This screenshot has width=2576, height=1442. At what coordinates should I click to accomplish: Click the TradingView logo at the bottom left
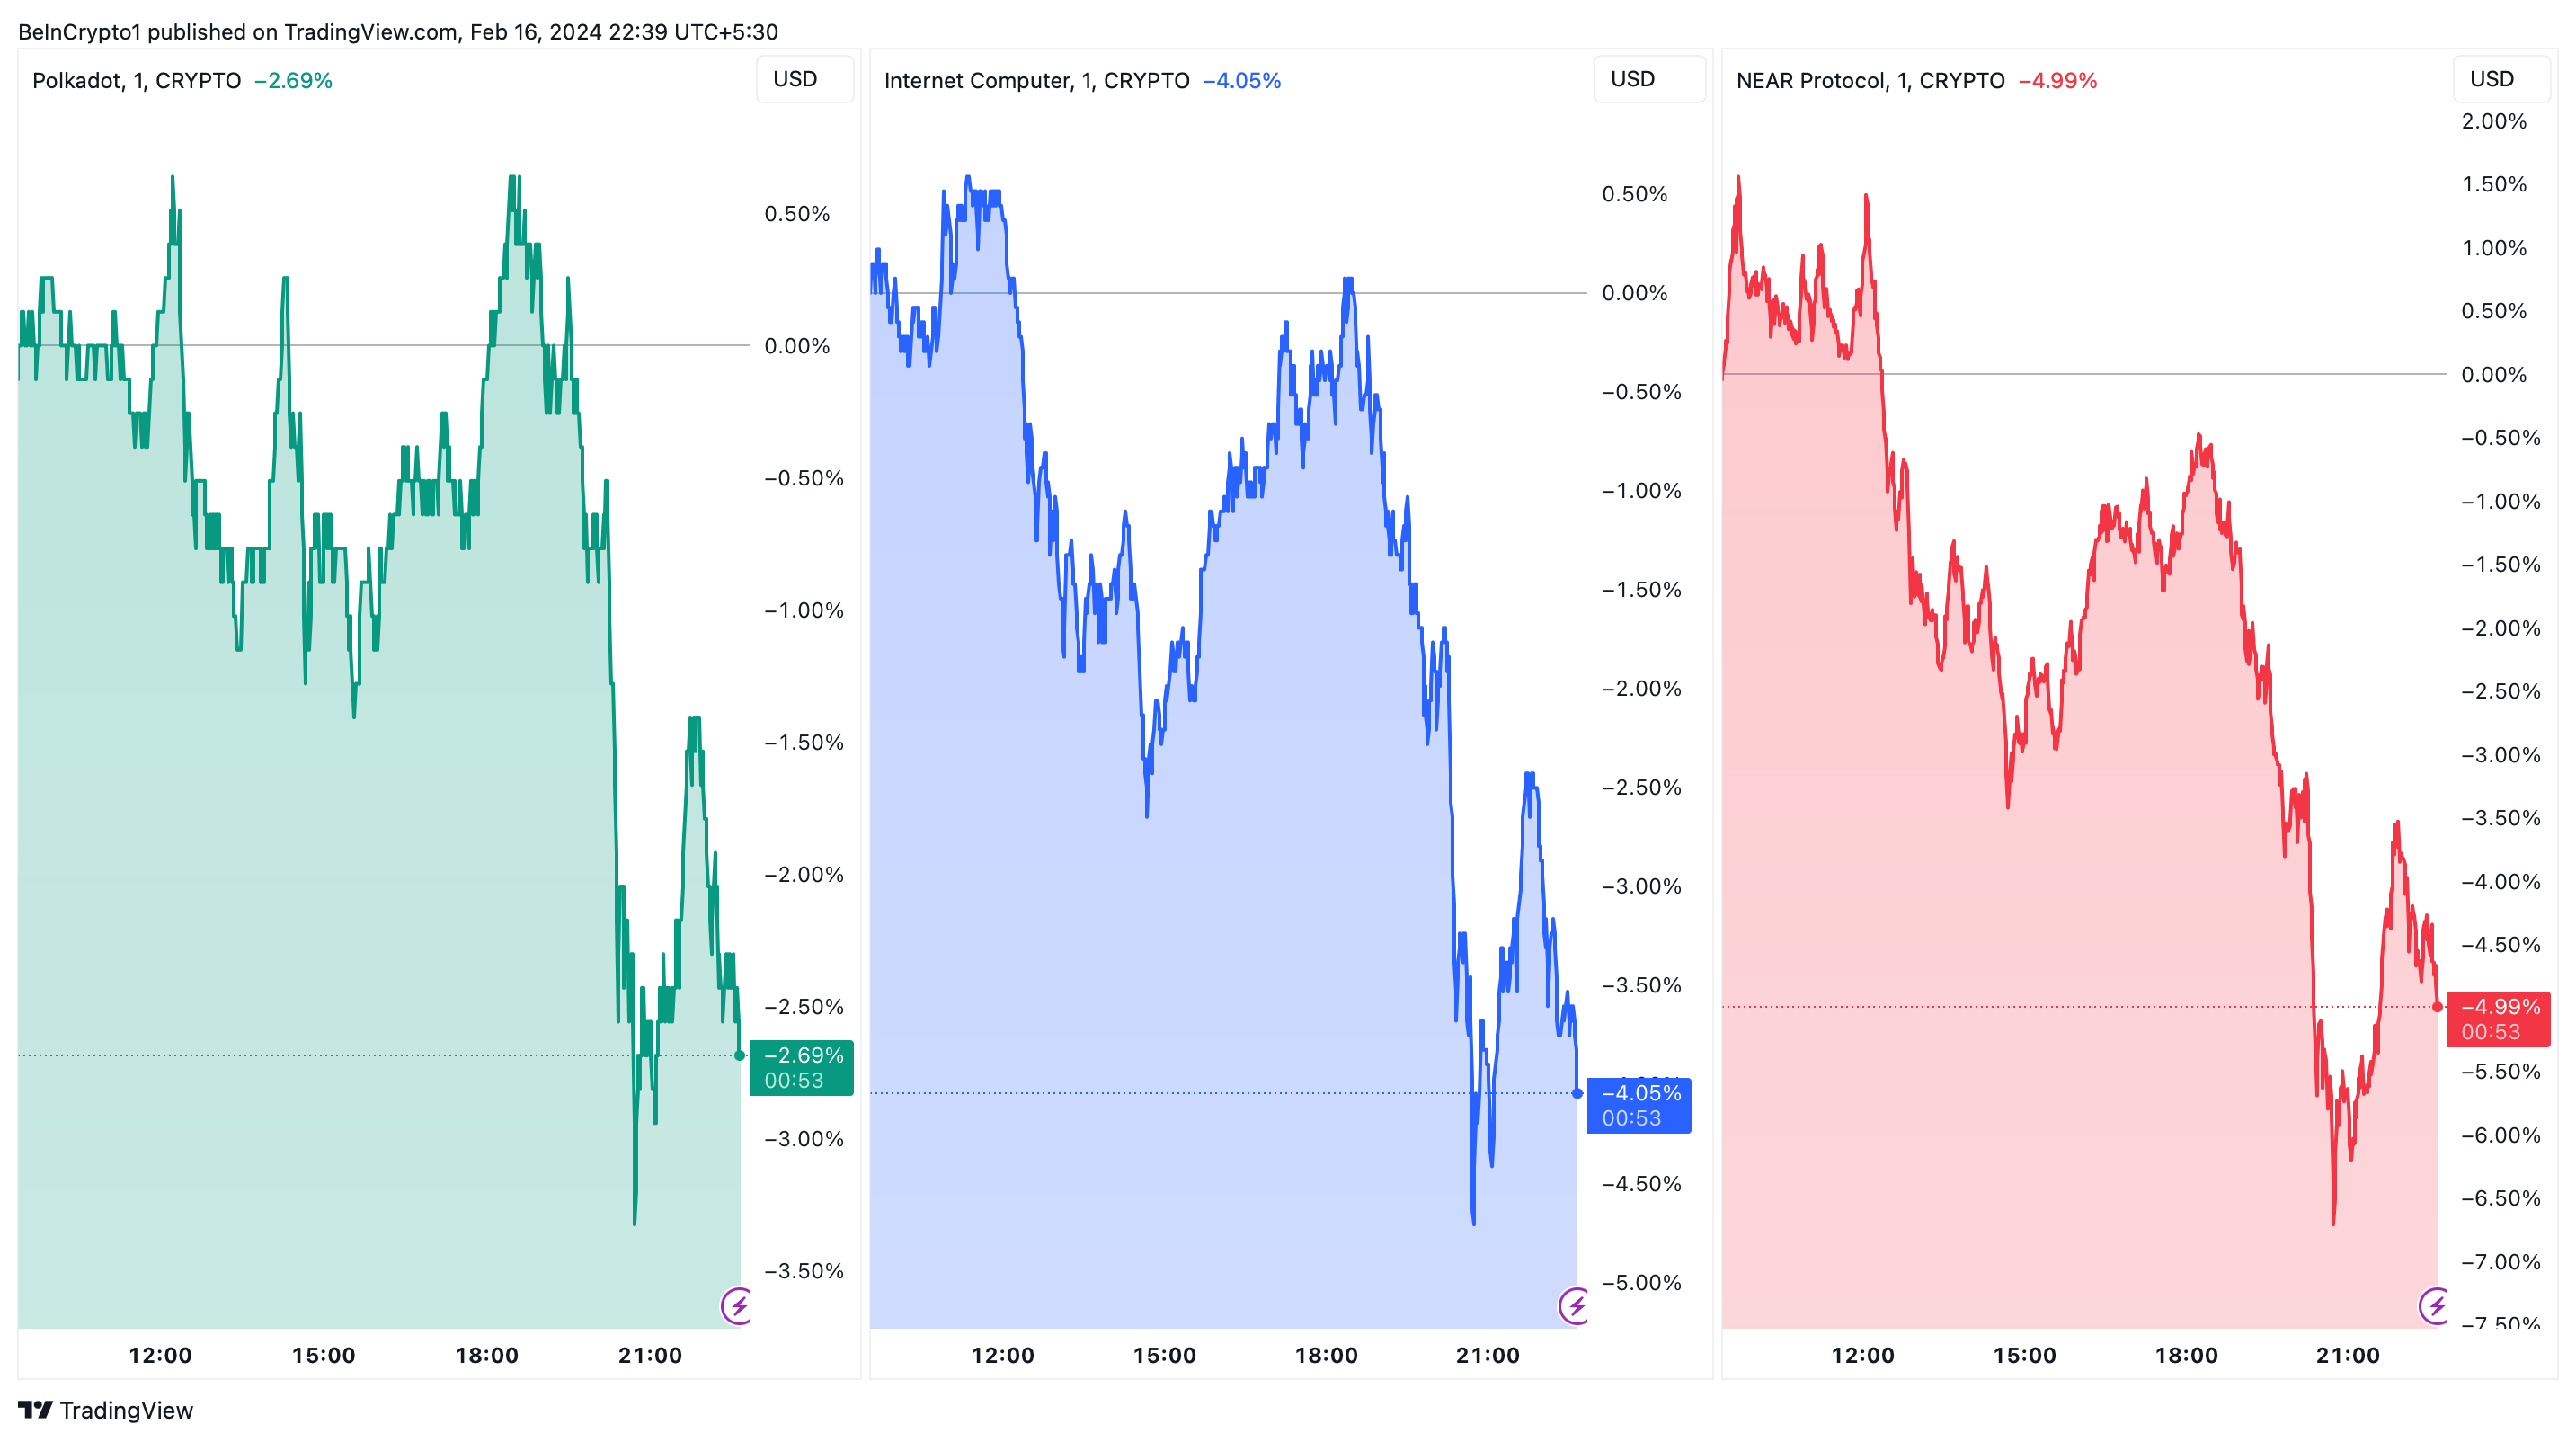(x=105, y=1410)
